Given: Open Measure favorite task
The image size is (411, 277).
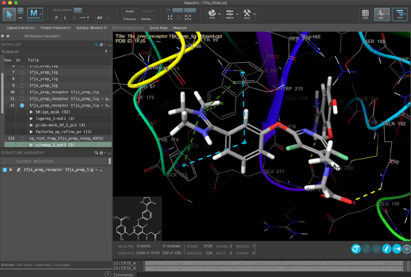Looking at the screenshot, I should click(179, 28).
